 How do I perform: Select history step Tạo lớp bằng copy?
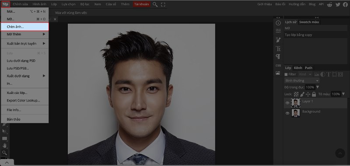(315, 35)
